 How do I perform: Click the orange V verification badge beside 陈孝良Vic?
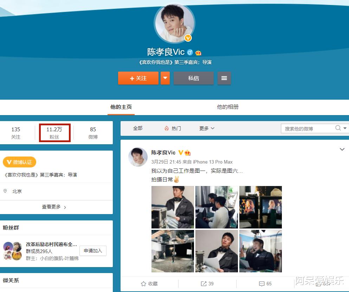tap(180, 152)
